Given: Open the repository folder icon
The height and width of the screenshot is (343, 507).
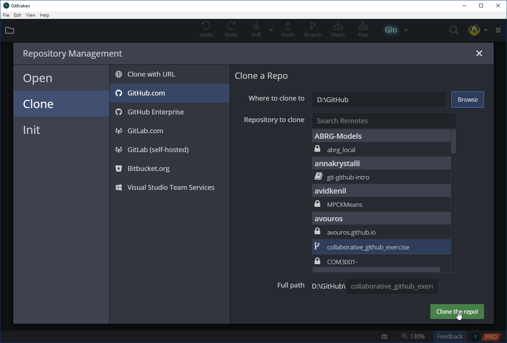Looking at the screenshot, I should [x=10, y=30].
